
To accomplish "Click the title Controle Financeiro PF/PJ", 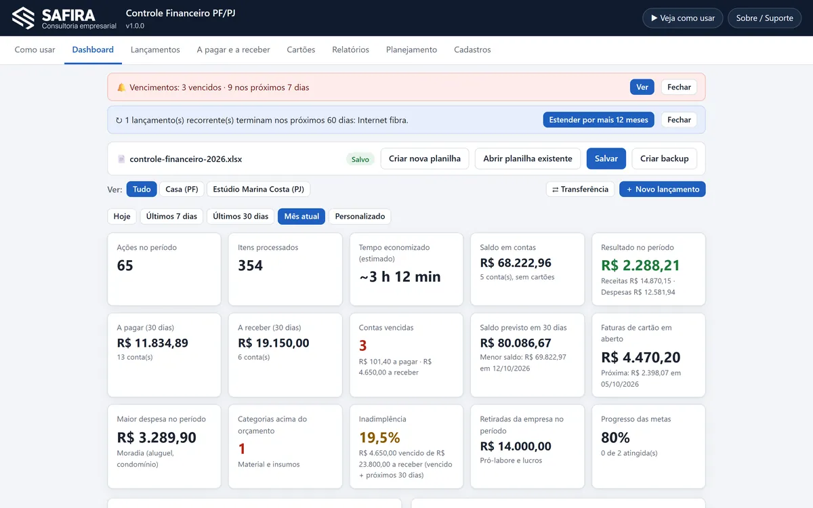I will (181, 13).
